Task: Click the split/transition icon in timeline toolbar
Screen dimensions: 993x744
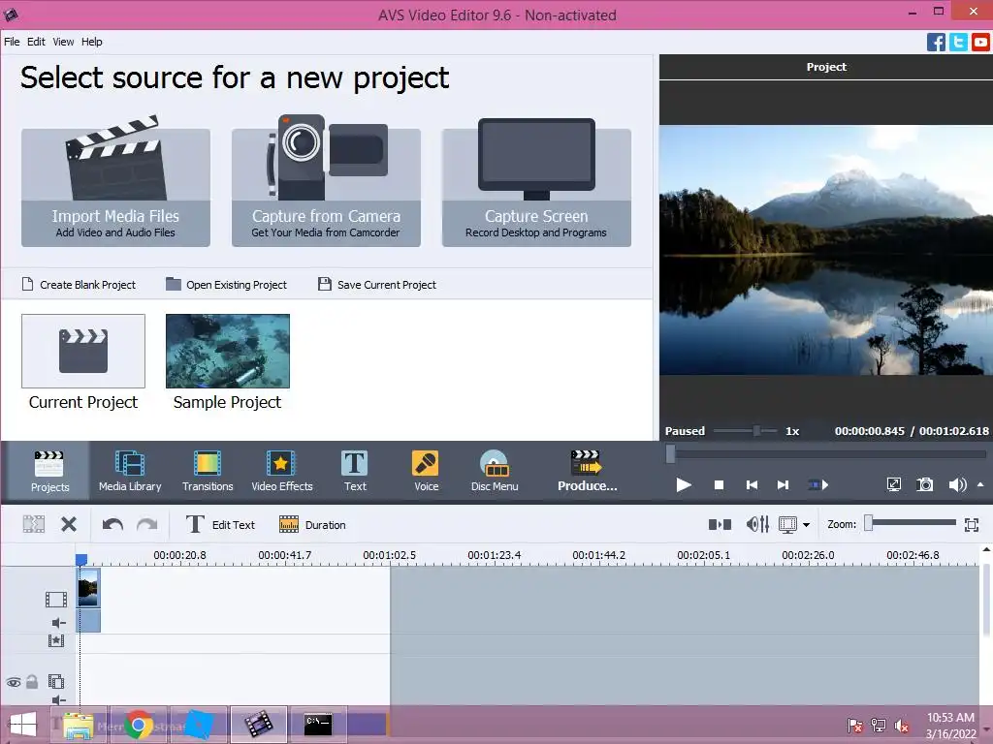Action: [x=721, y=524]
